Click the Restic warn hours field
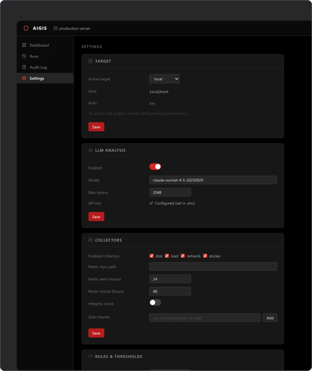The height and width of the screenshot is (371, 312). (x=170, y=279)
